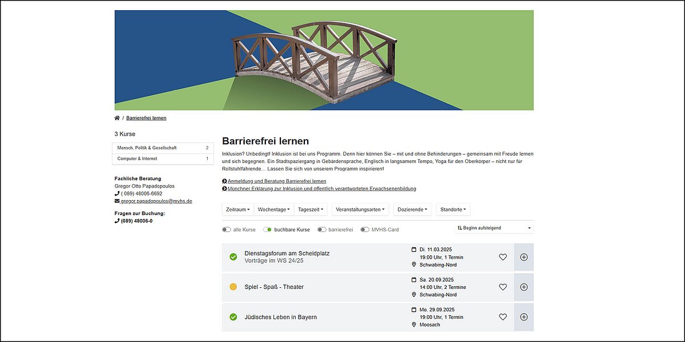This screenshot has height=342, width=685.
Task: Click the green availability dot of Dienstagsforum
Action: click(x=233, y=257)
